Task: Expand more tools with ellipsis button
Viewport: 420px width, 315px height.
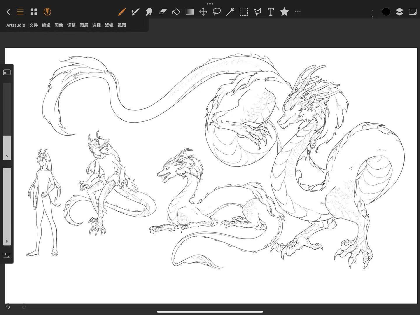Action: tap(298, 12)
